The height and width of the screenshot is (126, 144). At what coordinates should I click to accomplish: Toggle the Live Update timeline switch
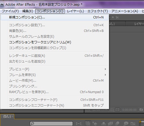tap(88, 123)
